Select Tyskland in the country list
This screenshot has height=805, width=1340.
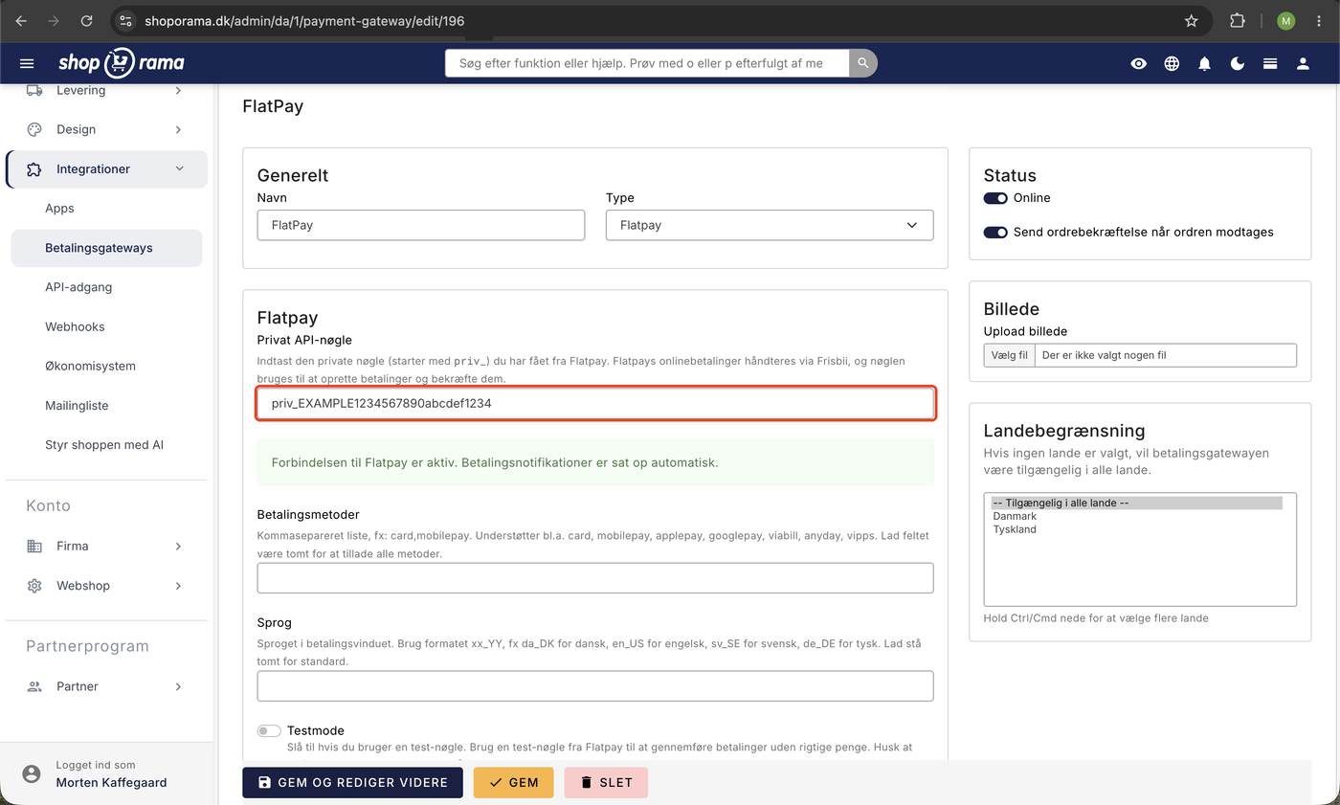(1137, 529)
